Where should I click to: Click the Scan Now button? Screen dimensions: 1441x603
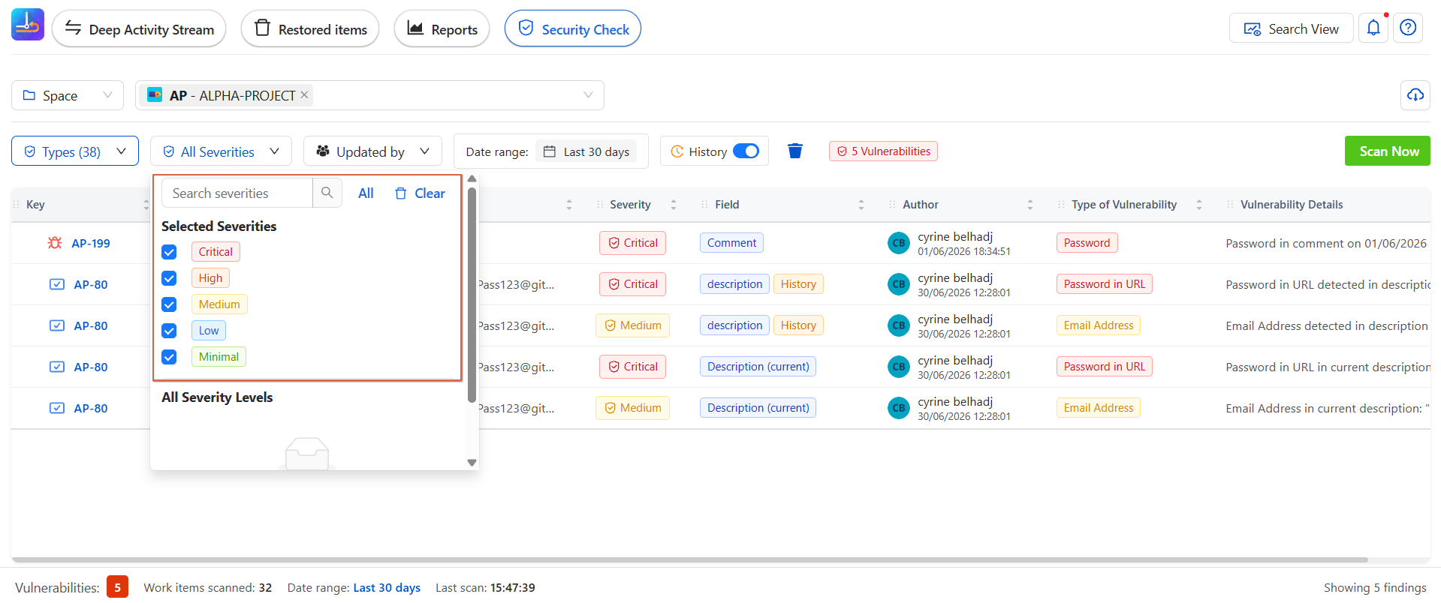[x=1388, y=151]
